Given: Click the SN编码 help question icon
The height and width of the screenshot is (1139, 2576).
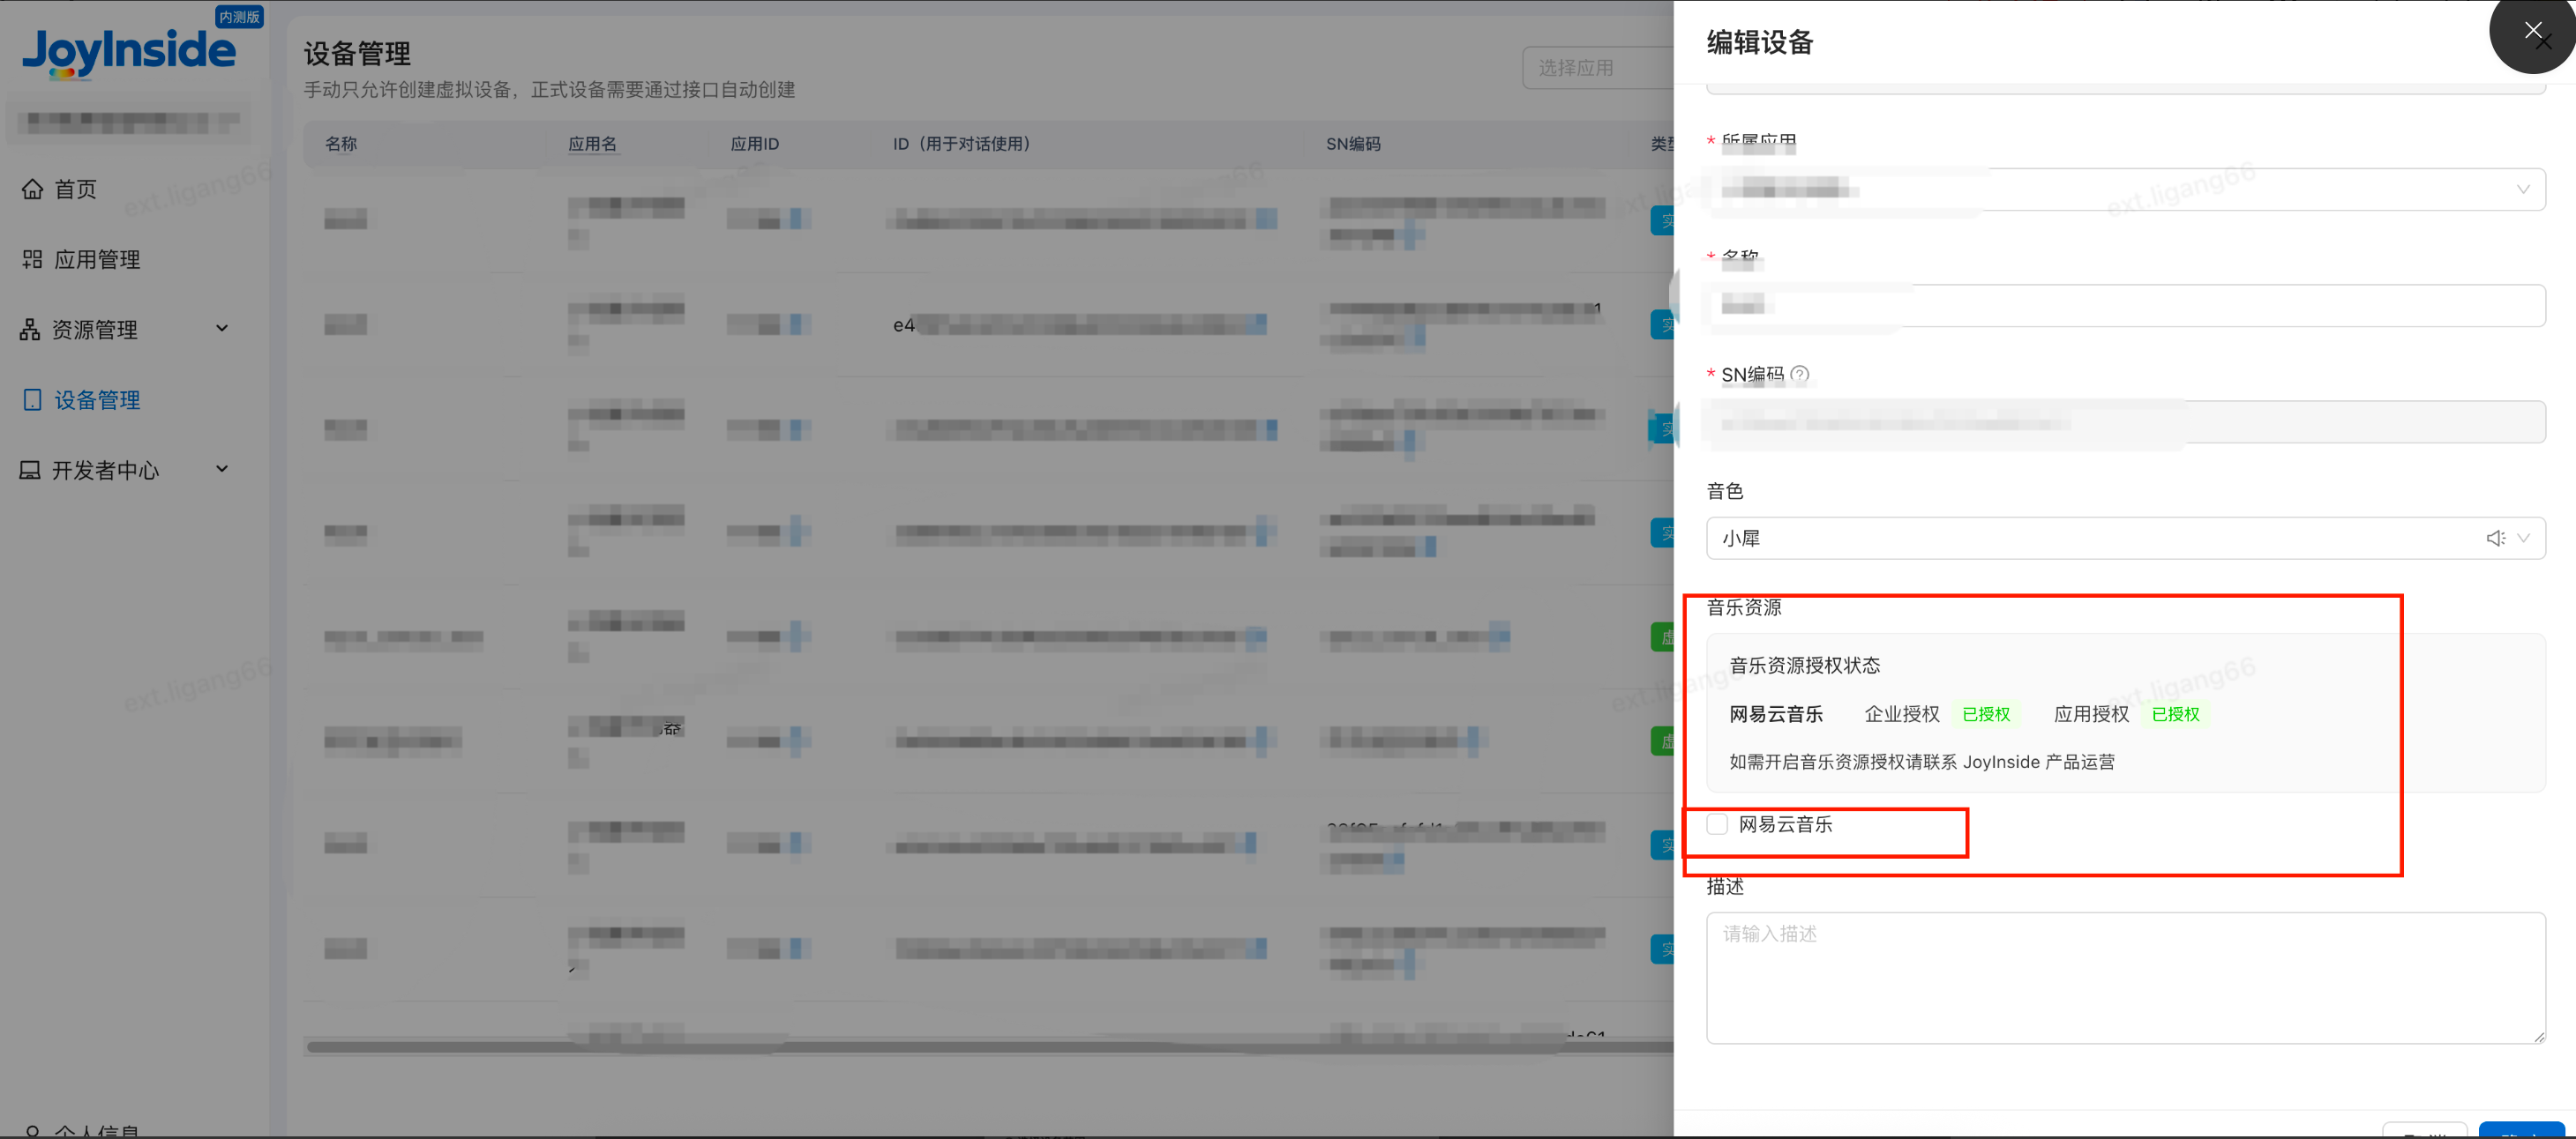Looking at the screenshot, I should pyautogui.click(x=1799, y=375).
